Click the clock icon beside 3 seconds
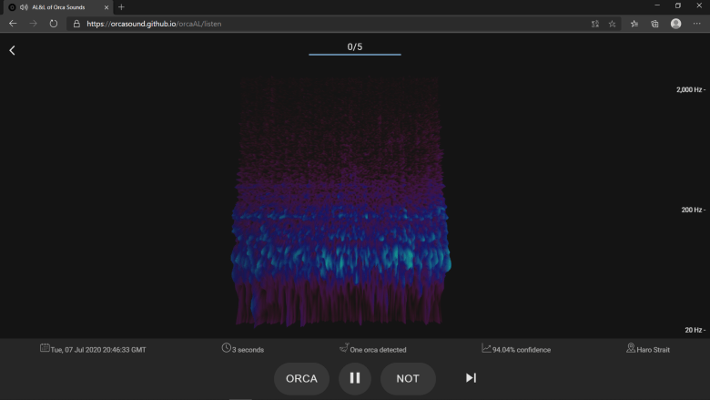This screenshot has width=710, height=400. [x=226, y=348]
